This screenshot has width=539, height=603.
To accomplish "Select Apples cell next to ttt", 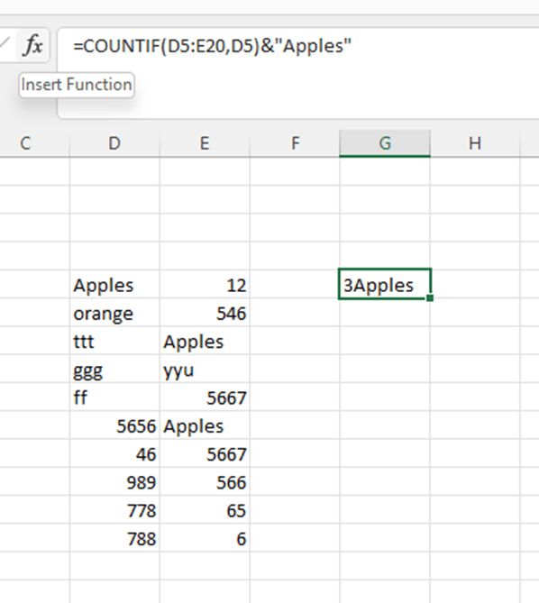I will coord(205,341).
